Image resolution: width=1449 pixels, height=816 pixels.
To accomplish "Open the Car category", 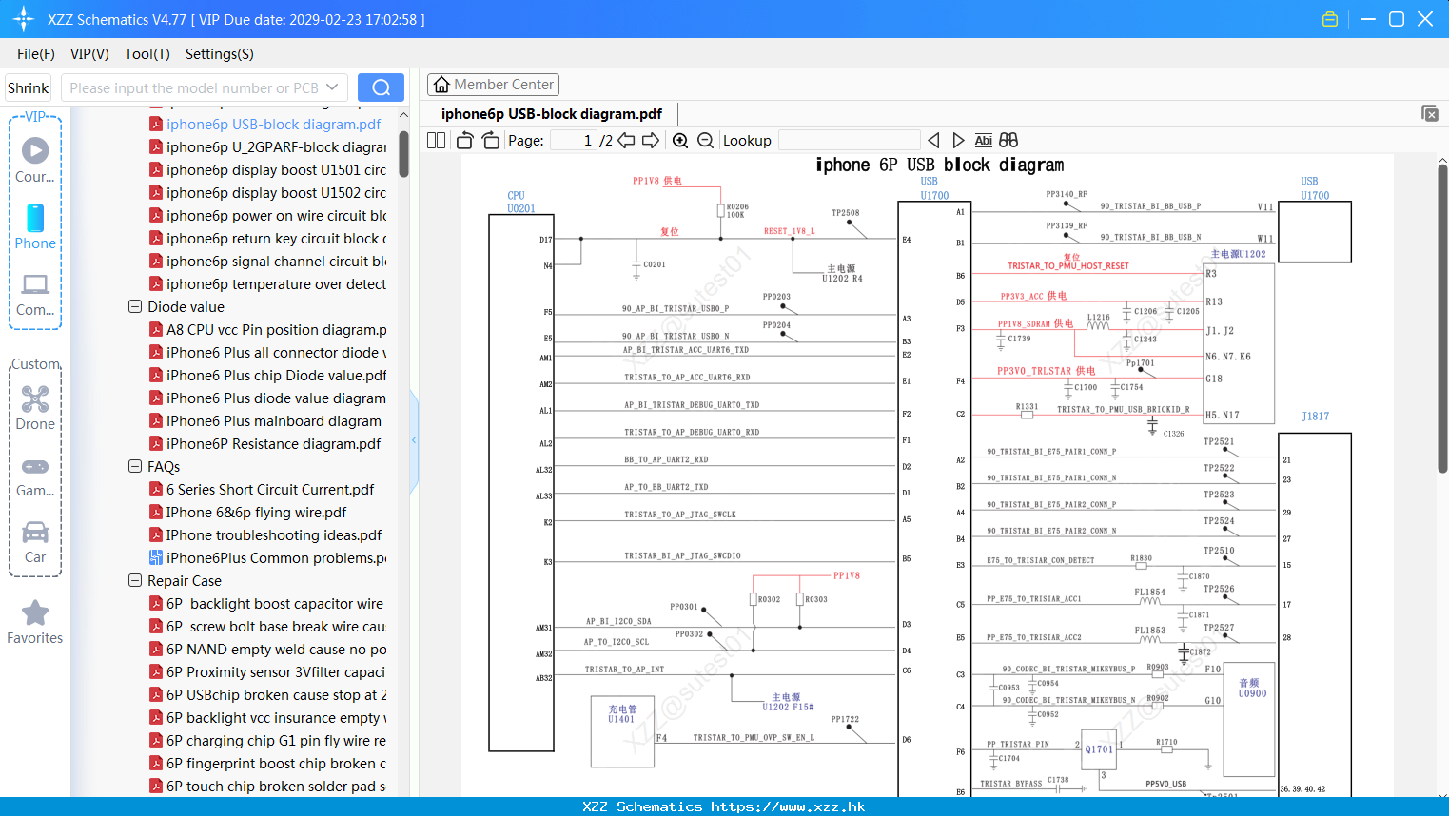I will (x=35, y=542).
